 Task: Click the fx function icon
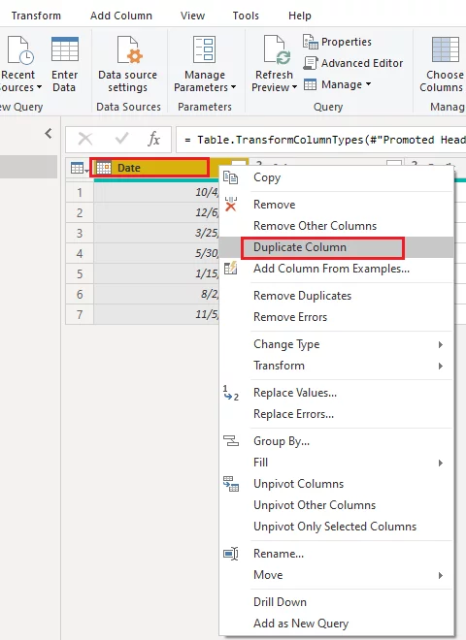153,140
